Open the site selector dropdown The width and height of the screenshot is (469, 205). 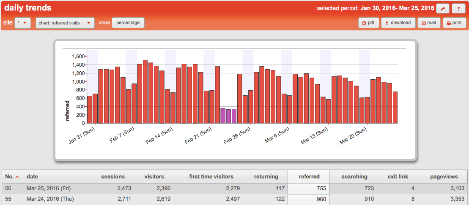coord(22,23)
